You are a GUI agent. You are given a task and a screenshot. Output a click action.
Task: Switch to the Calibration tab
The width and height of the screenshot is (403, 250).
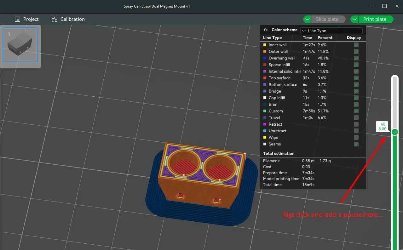click(68, 19)
